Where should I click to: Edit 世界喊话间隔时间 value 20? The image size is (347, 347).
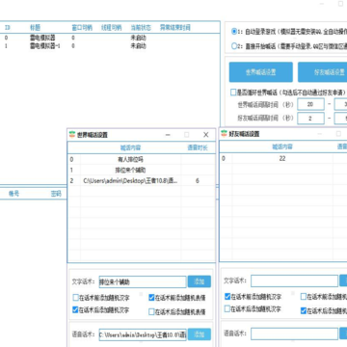point(310,104)
